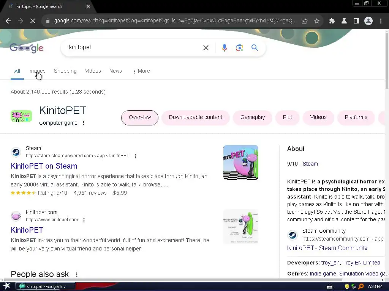
Task: Click kinitopet.com site favicon
Action: [x=16, y=216]
